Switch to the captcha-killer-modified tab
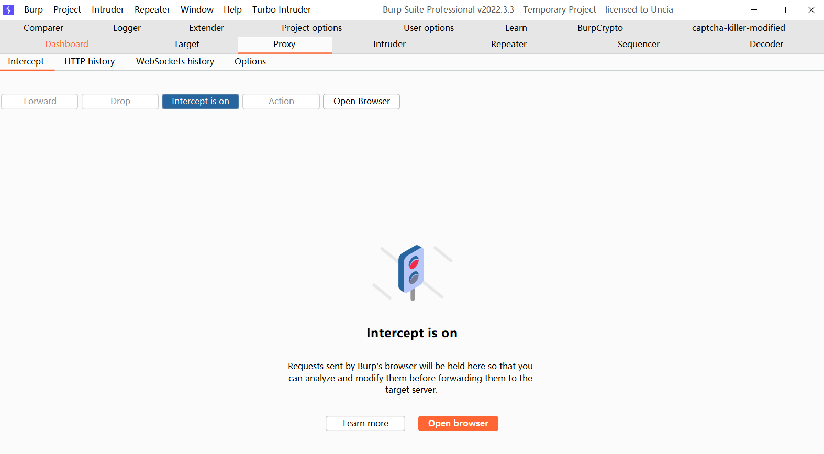 tap(738, 28)
